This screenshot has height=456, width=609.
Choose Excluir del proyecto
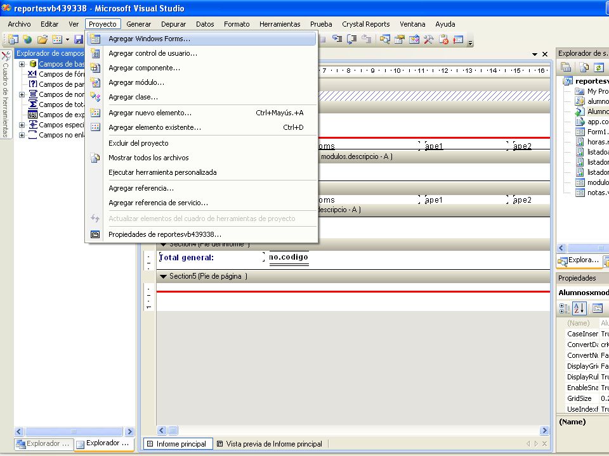[201, 143]
